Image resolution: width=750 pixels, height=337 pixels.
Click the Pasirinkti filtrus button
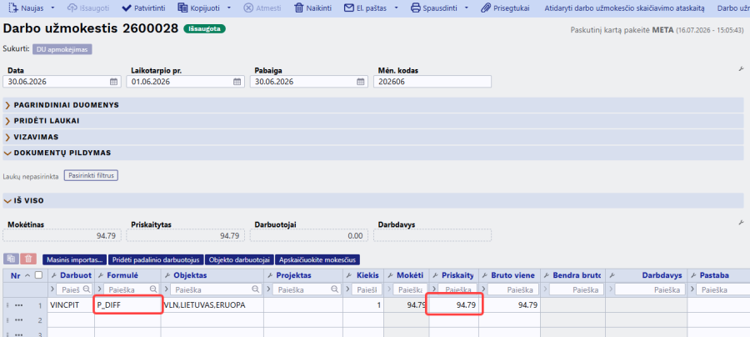click(92, 176)
